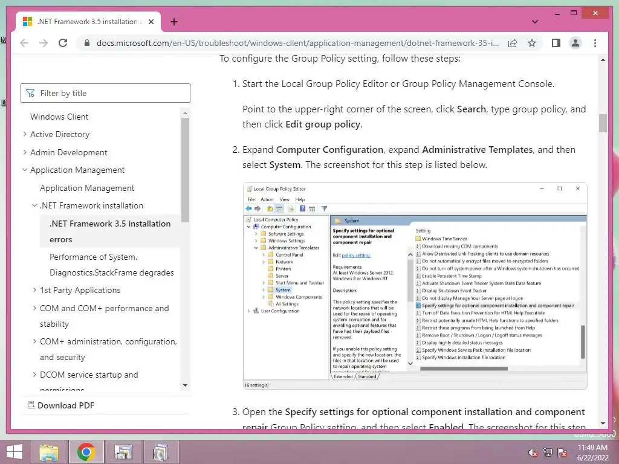
Task: Expand COM and COM+ performance and stability
Action: pos(34,308)
